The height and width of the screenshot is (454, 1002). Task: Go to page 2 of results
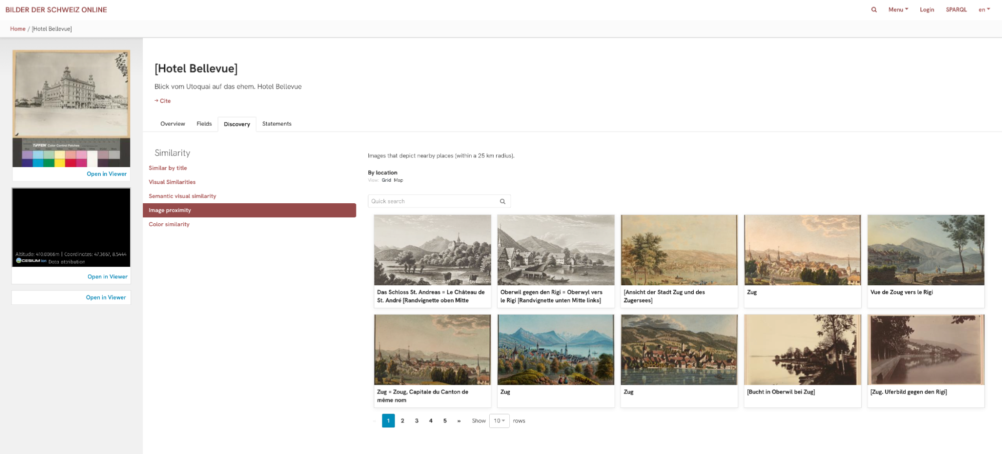tap(403, 421)
